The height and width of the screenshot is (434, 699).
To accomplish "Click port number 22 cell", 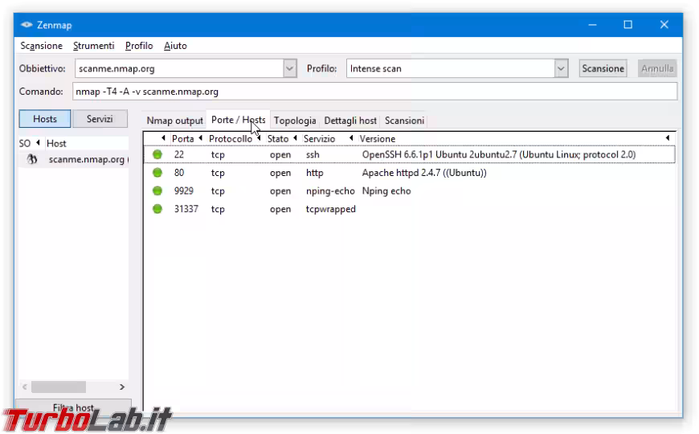I will click(179, 154).
